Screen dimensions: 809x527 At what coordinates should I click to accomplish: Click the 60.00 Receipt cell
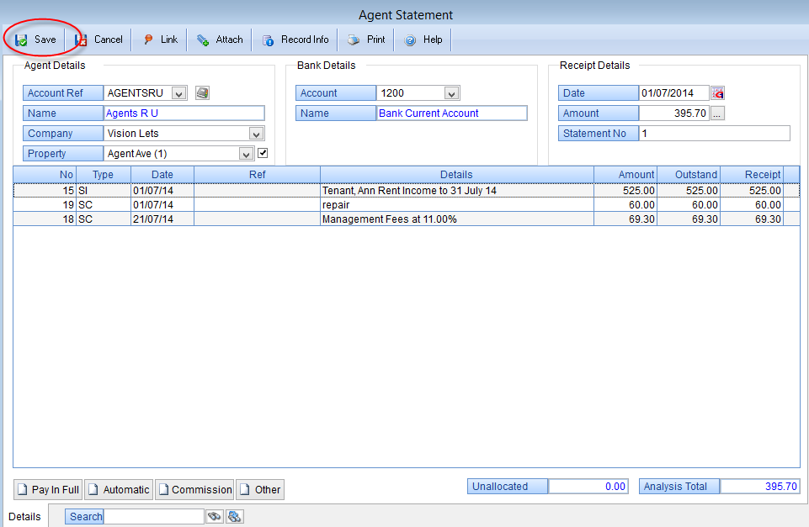(x=752, y=205)
